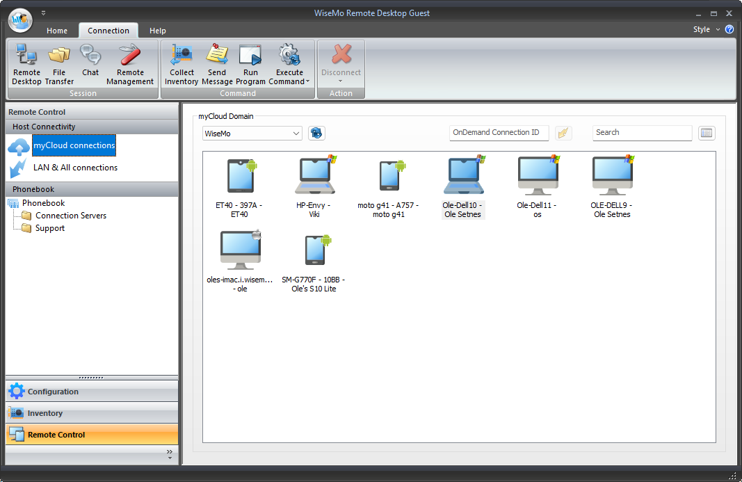742x482 pixels.
Task: Click the refresh icon beside the WiseMo dropdown
Action: (x=316, y=133)
